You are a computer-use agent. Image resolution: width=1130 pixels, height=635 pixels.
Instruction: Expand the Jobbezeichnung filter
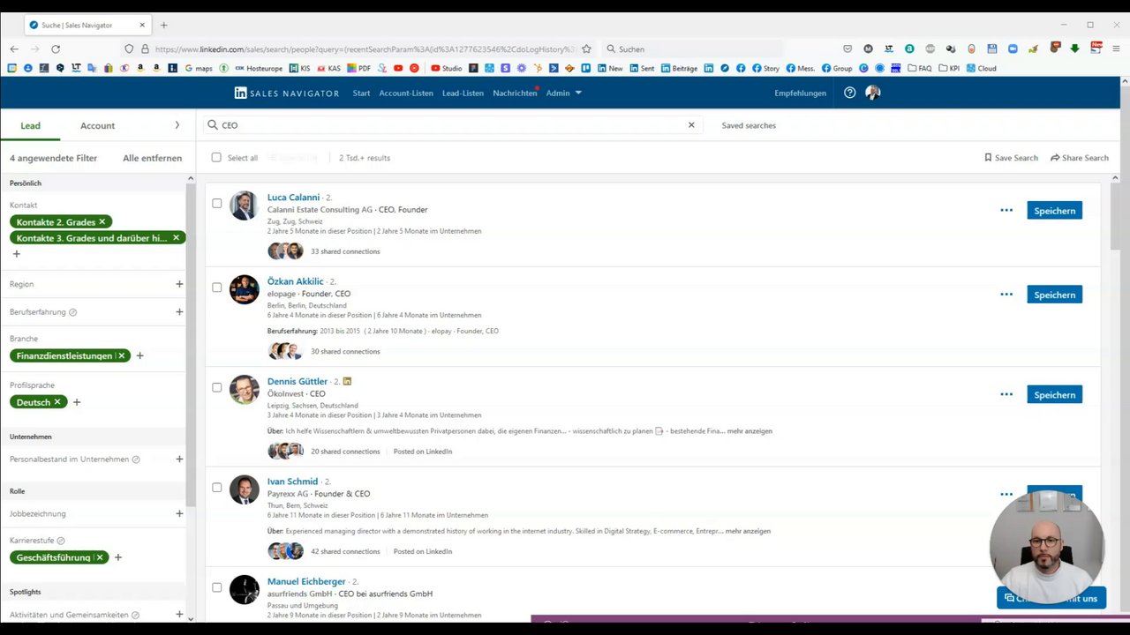pyautogui.click(x=179, y=513)
